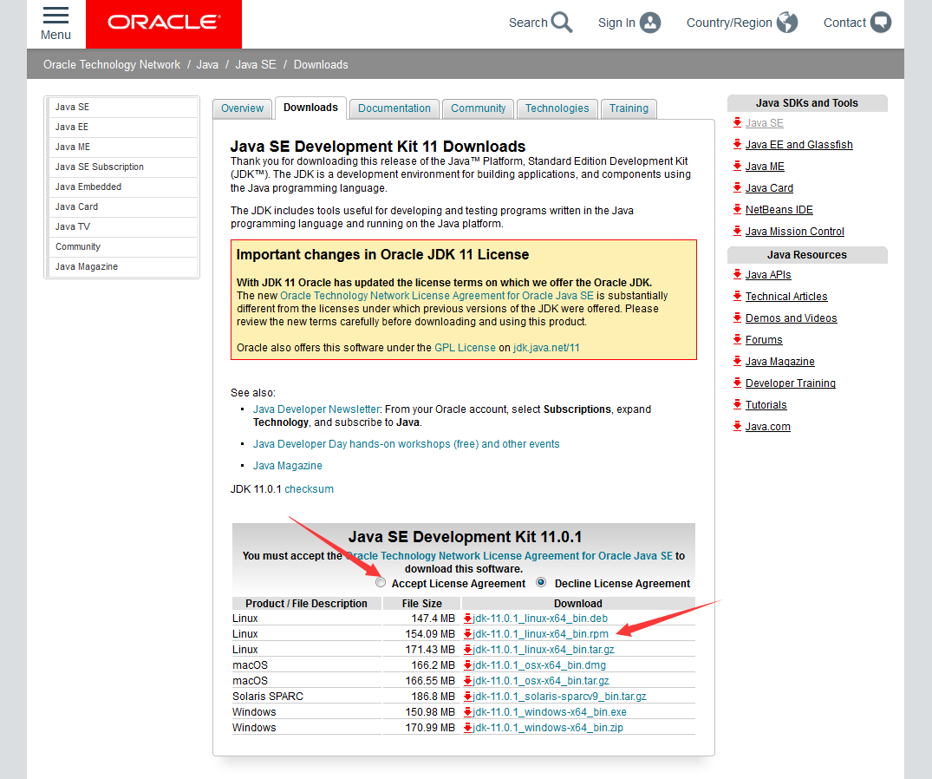
Task: Download jdk-11.0.1_osx-x64_bin.dmg file link
Action: pos(539,664)
